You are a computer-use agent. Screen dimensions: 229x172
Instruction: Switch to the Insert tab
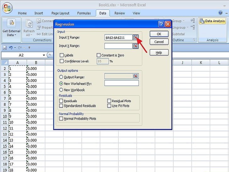tap(39, 13)
